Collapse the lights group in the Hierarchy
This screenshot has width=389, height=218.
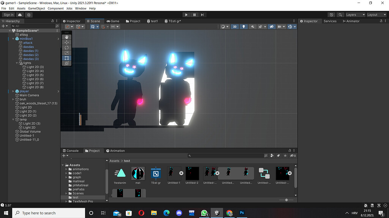[x=16, y=63]
